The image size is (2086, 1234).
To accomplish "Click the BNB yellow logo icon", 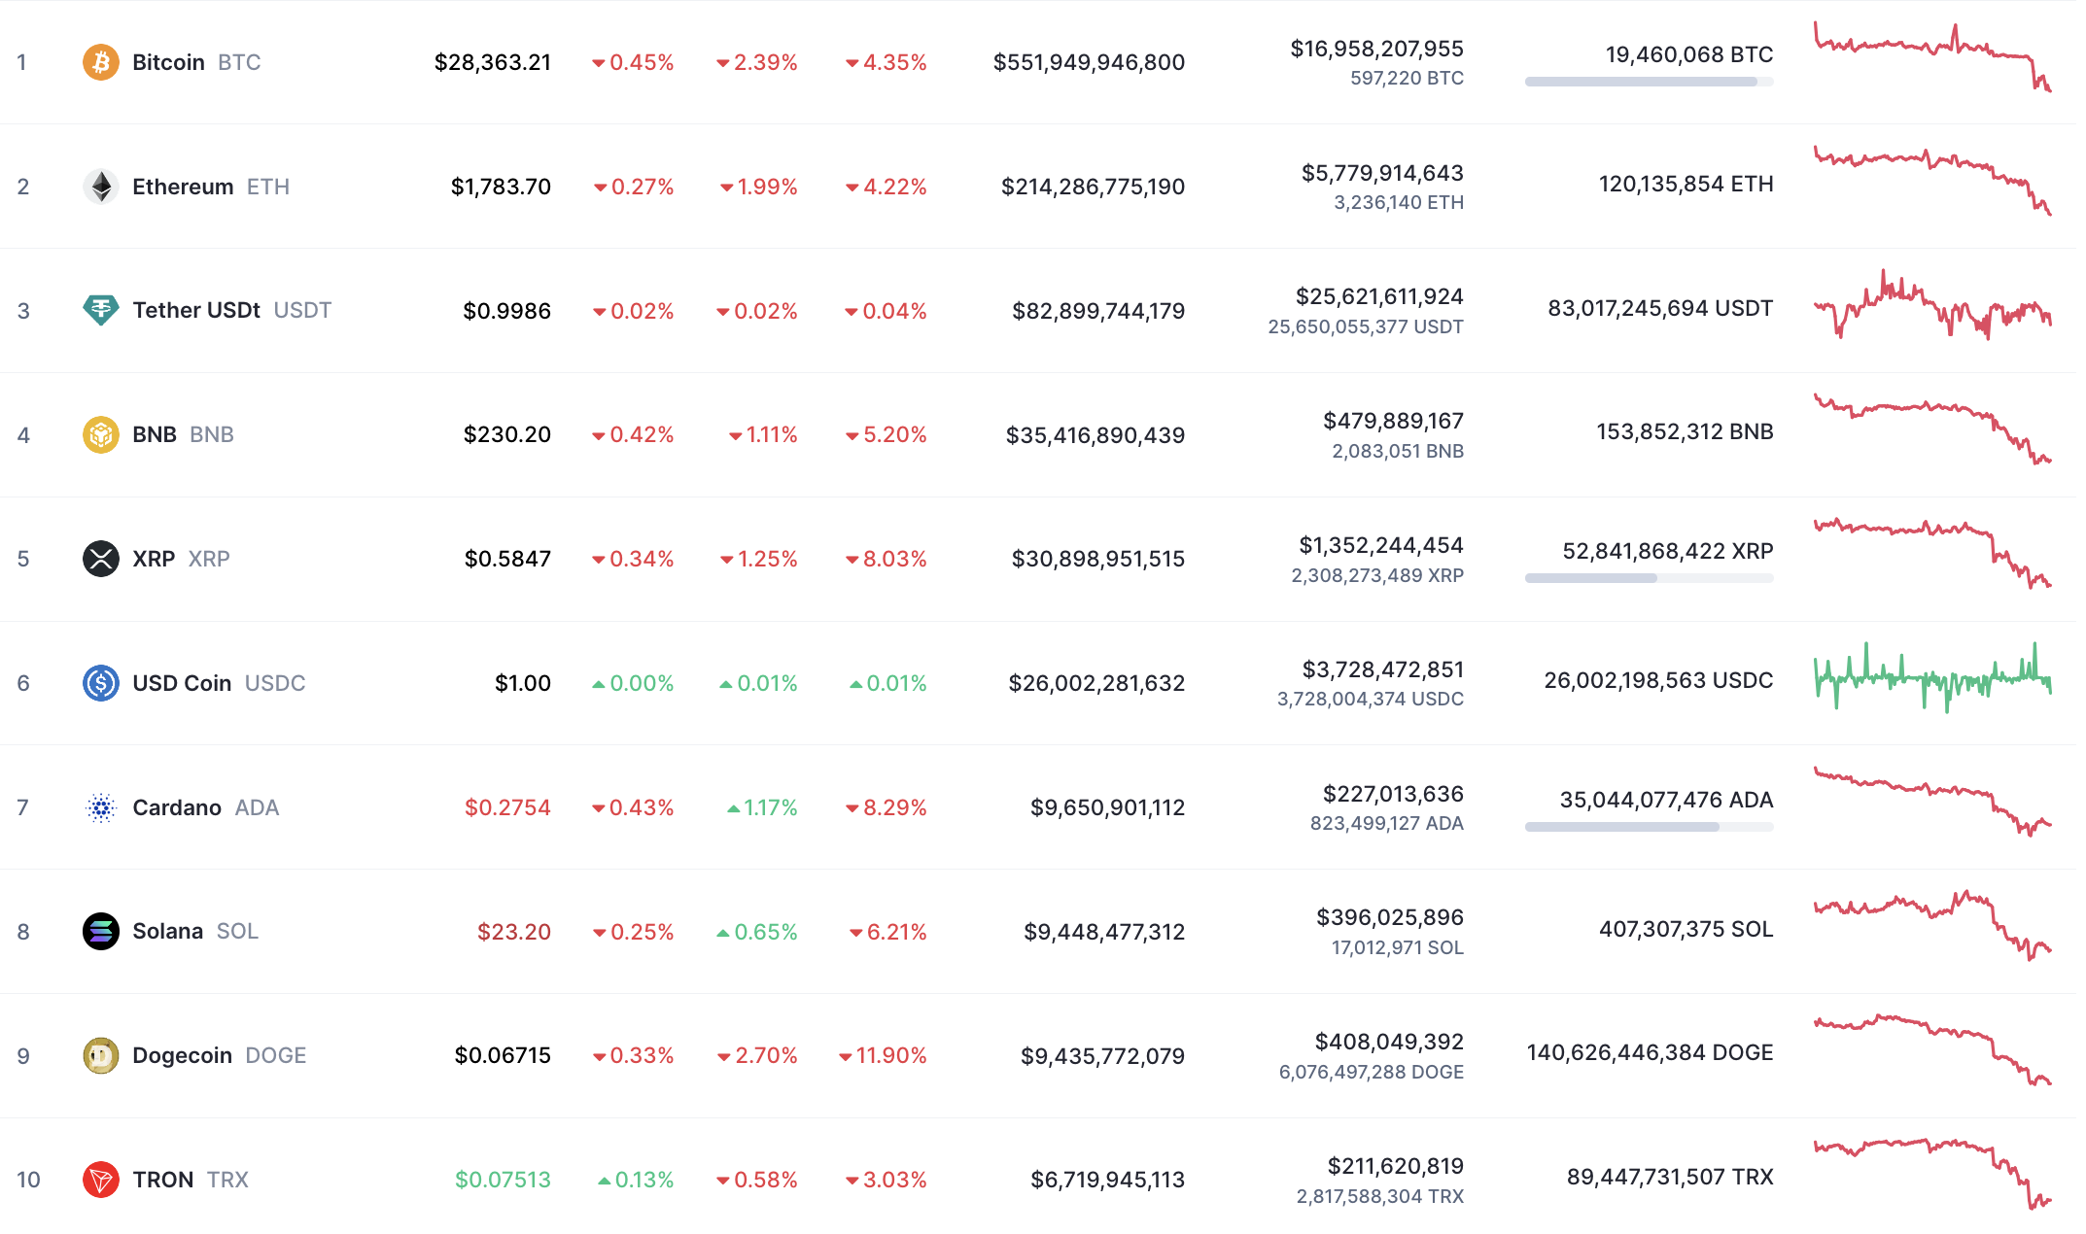I will click(100, 434).
